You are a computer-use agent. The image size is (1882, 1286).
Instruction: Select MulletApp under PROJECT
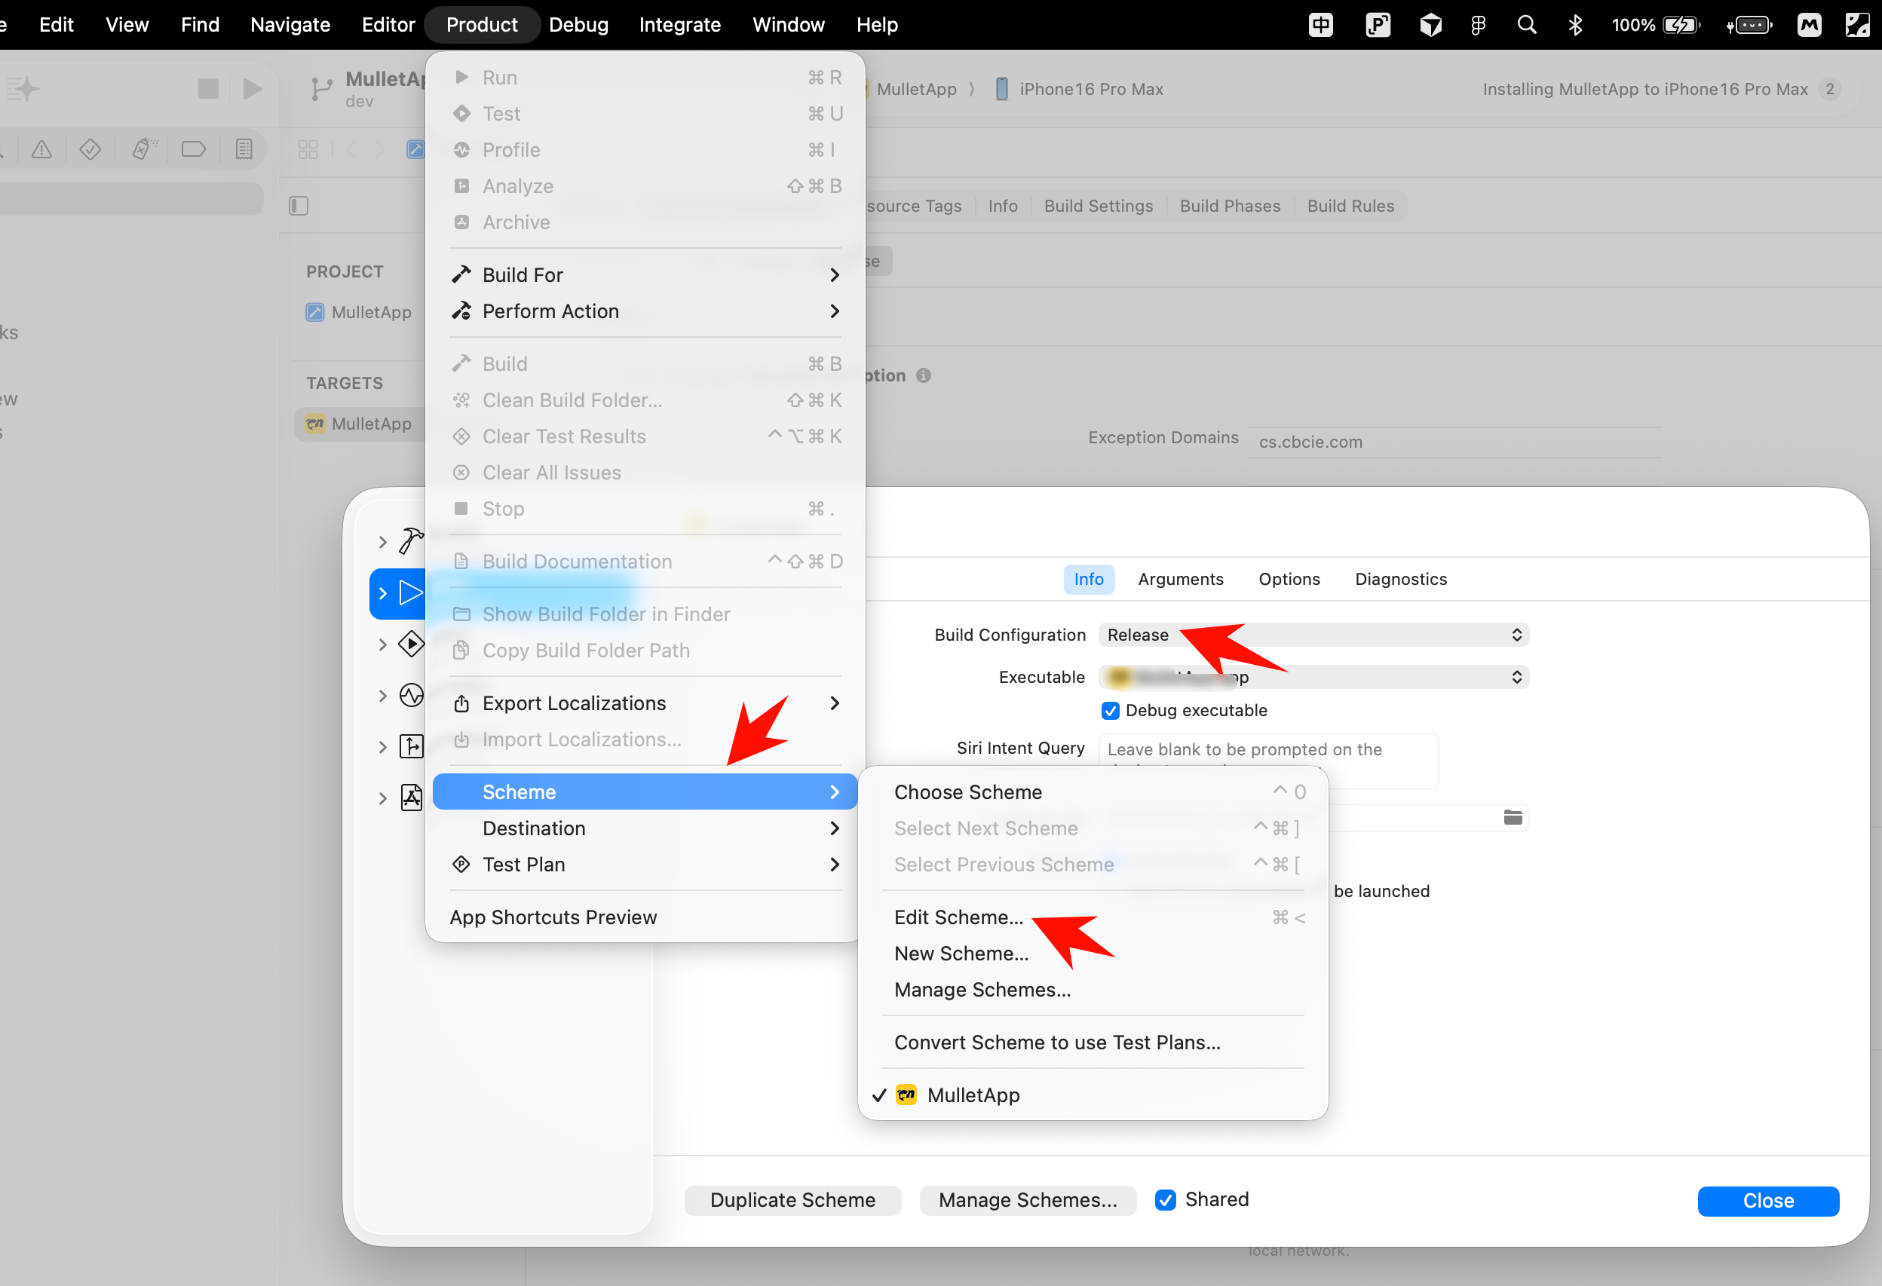pos(360,312)
